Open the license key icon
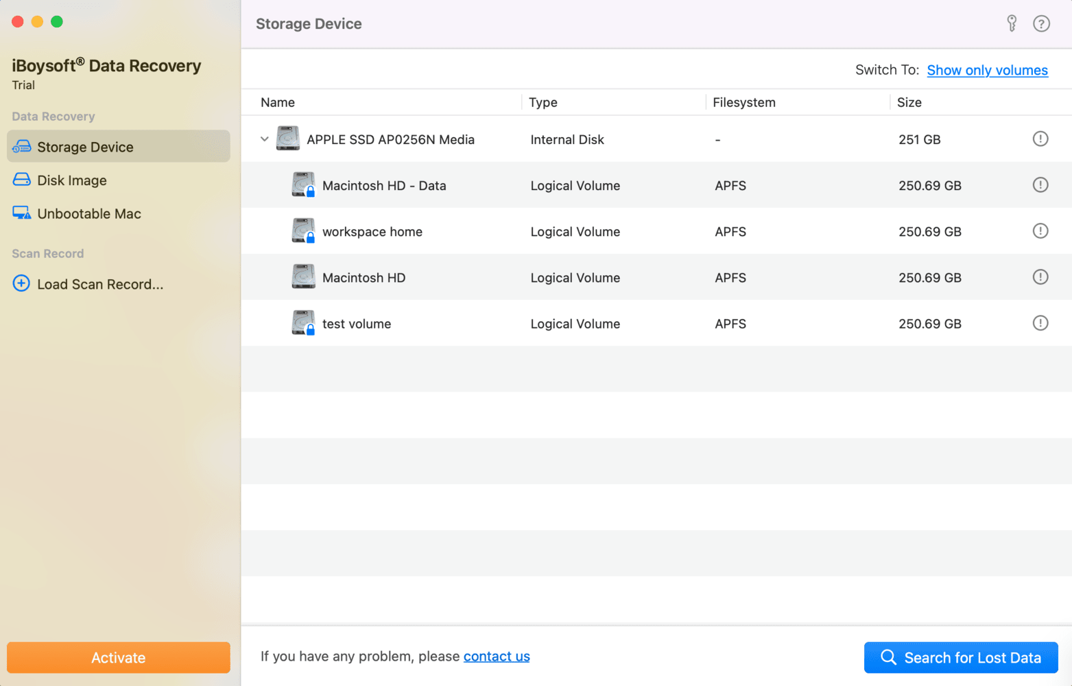The image size is (1072, 686). 1012,23
